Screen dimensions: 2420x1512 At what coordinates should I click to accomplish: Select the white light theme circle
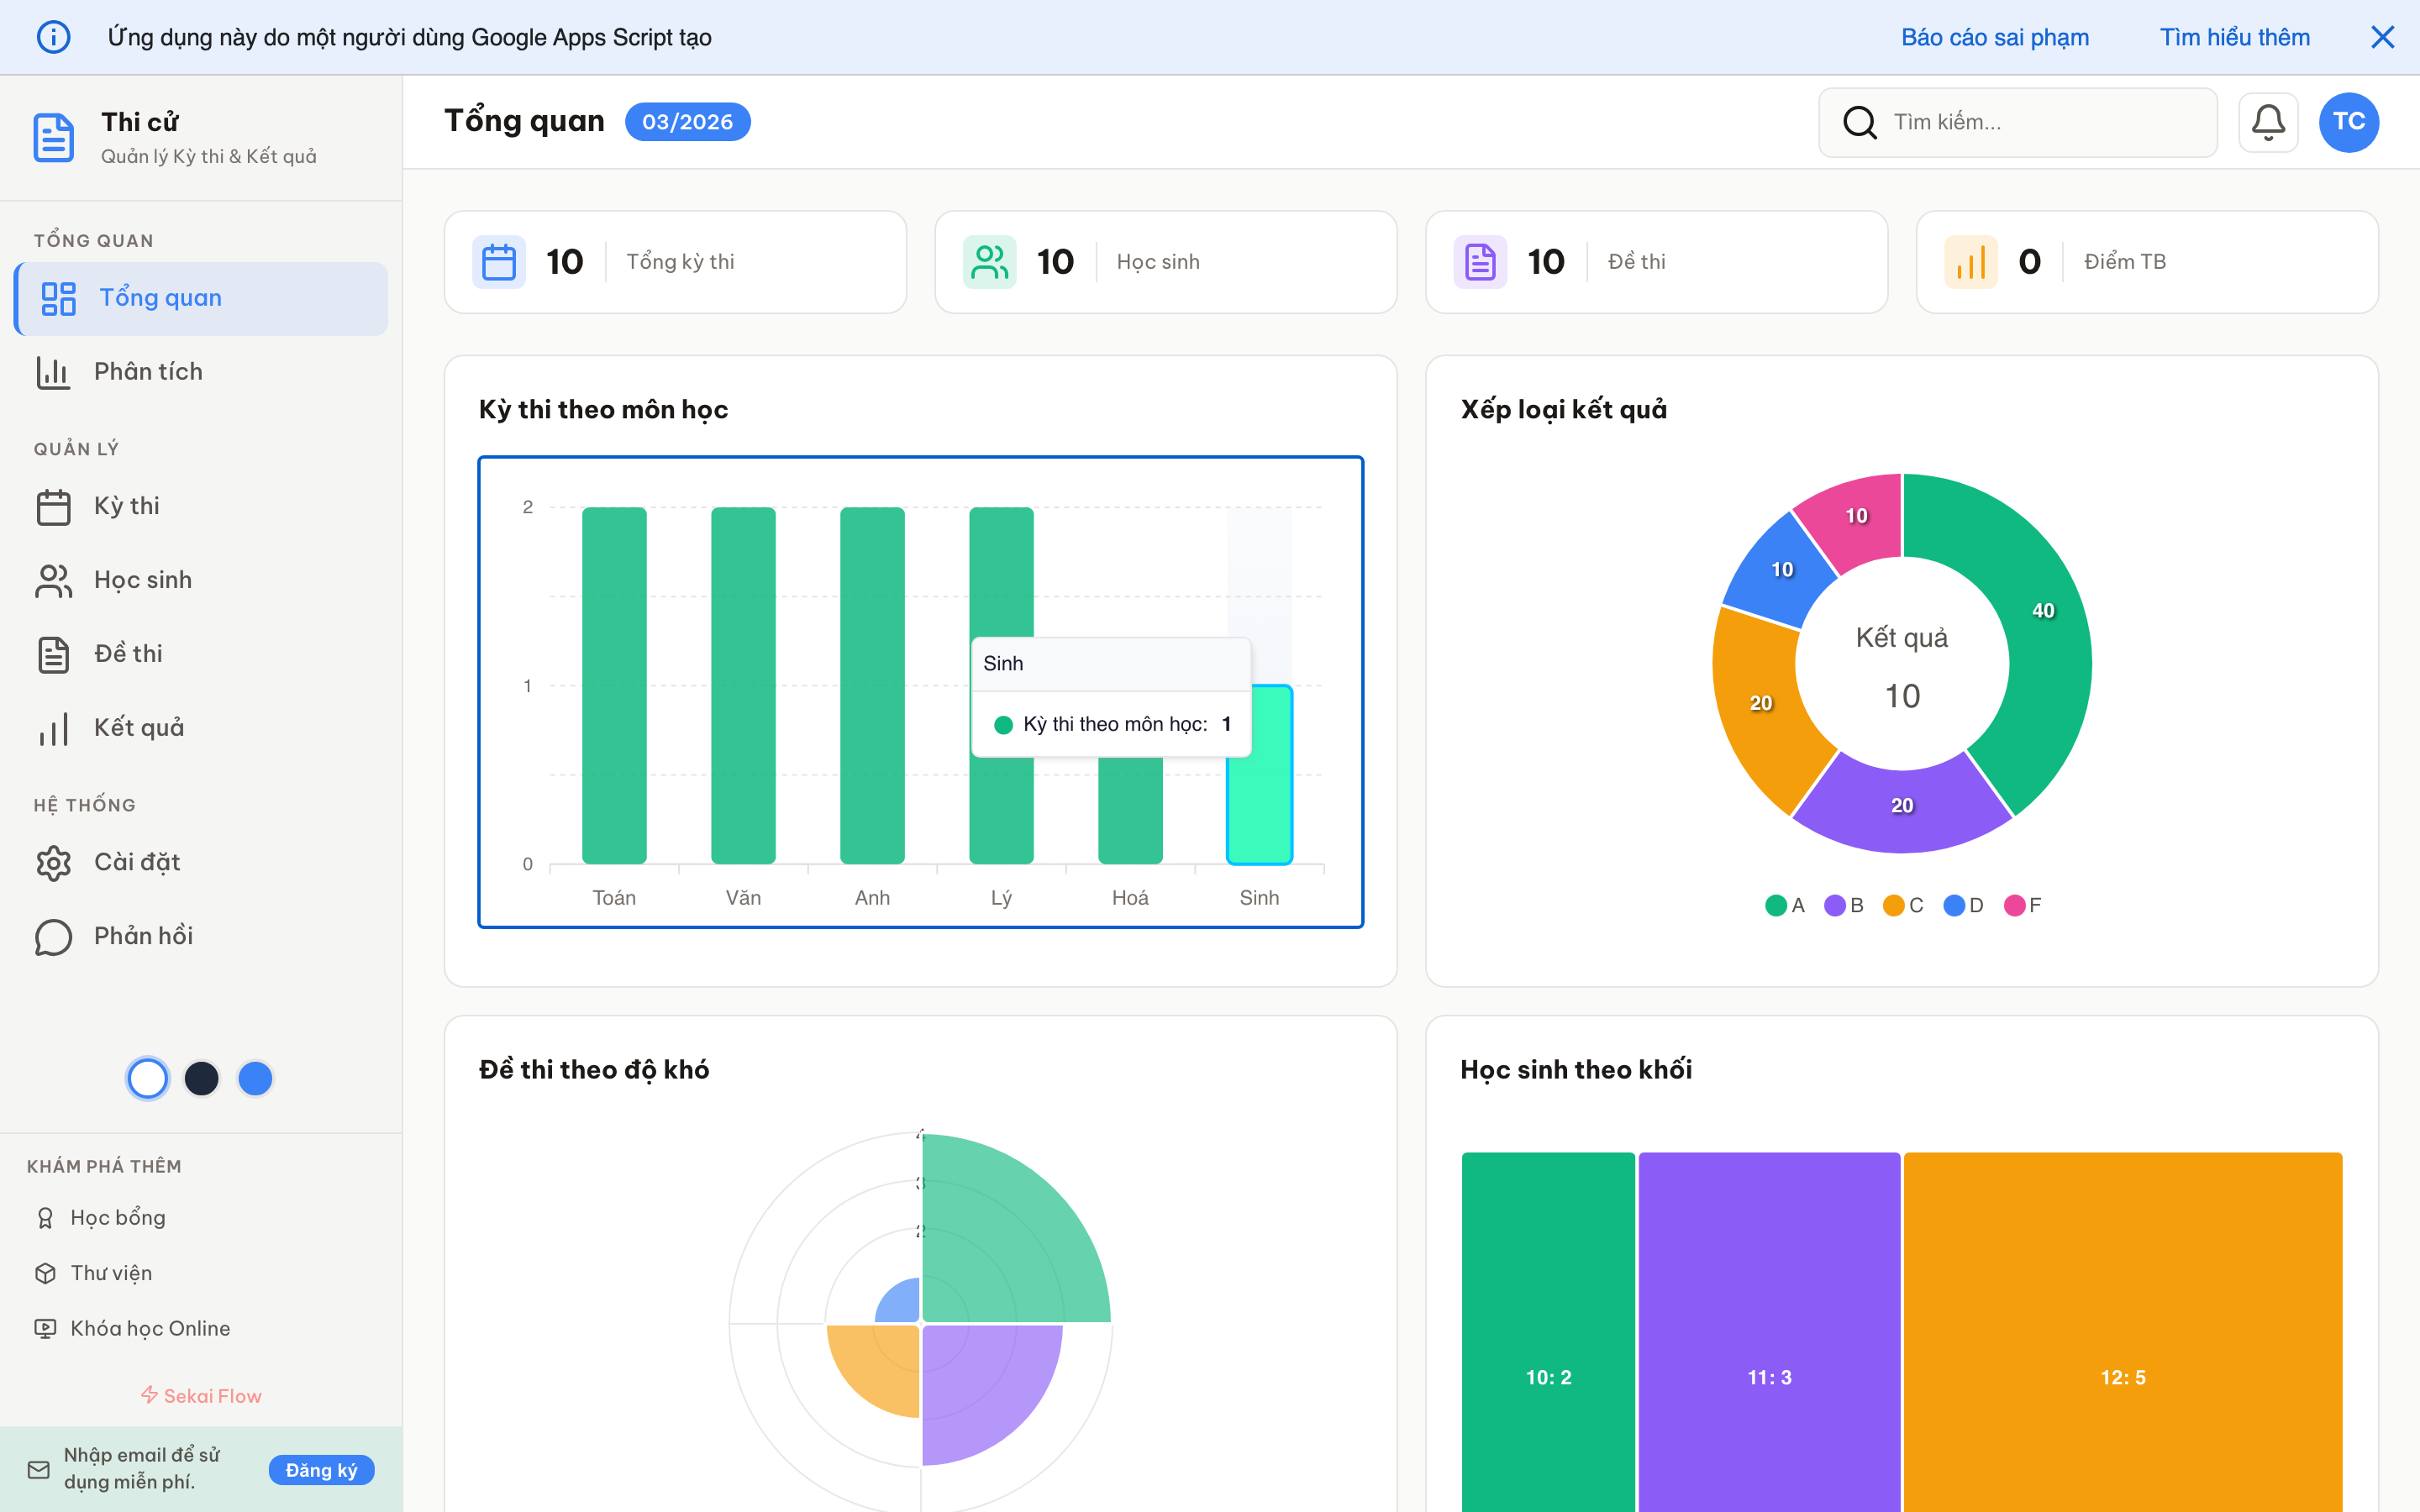click(148, 1078)
